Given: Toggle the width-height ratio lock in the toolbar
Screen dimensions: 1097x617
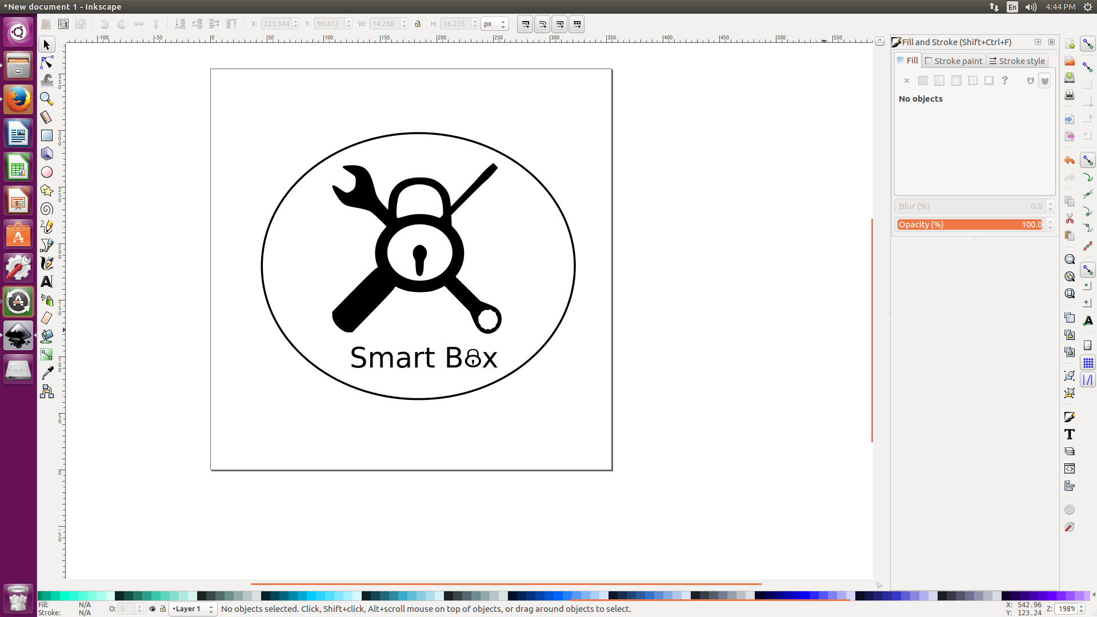Looking at the screenshot, I should [x=418, y=24].
